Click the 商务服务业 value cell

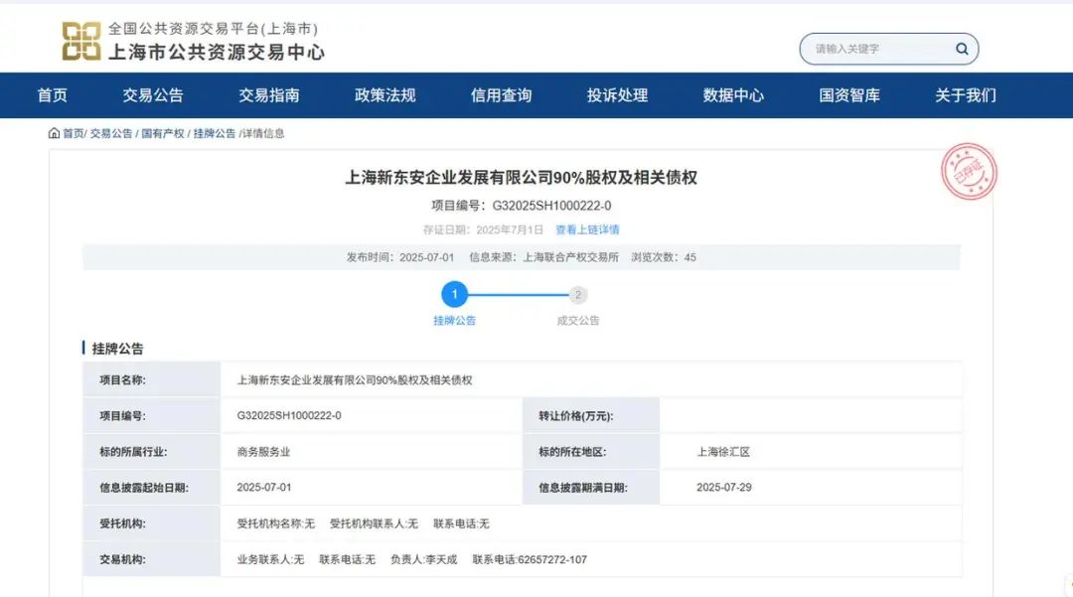[263, 452]
